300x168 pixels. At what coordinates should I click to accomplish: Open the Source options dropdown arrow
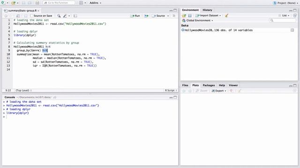point(168,16)
